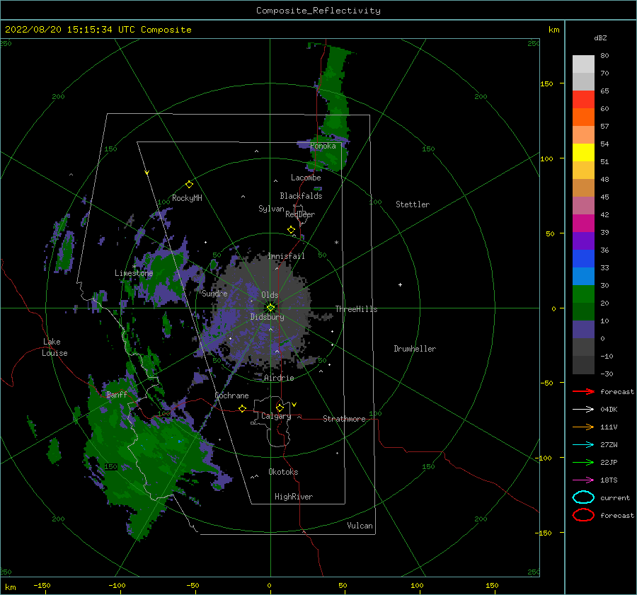Click the Sylvan label
The image size is (637, 595).
pyautogui.click(x=271, y=209)
